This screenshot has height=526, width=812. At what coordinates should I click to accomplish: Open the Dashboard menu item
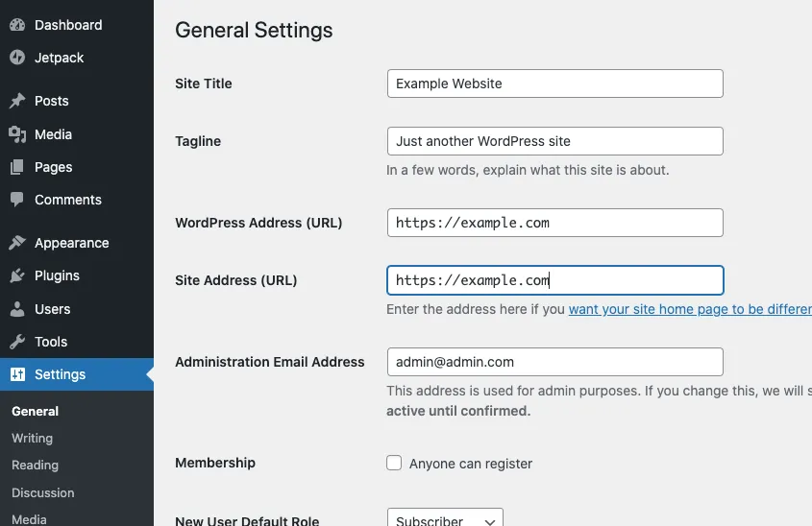pyautogui.click(x=68, y=25)
